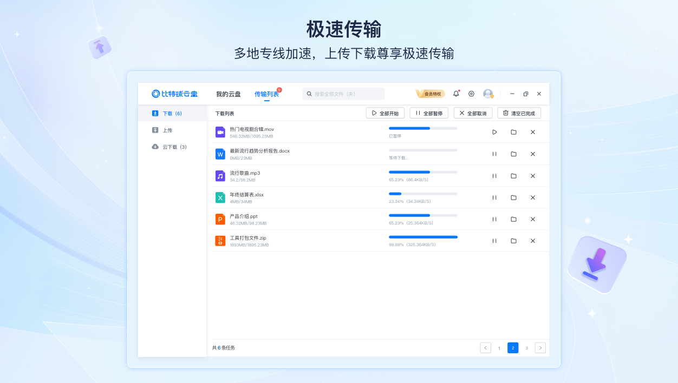The width and height of the screenshot is (678, 383).
Task: Cancel 流行歌曲.mp3 download
Action: pyautogui.click(x=533, y=176)
